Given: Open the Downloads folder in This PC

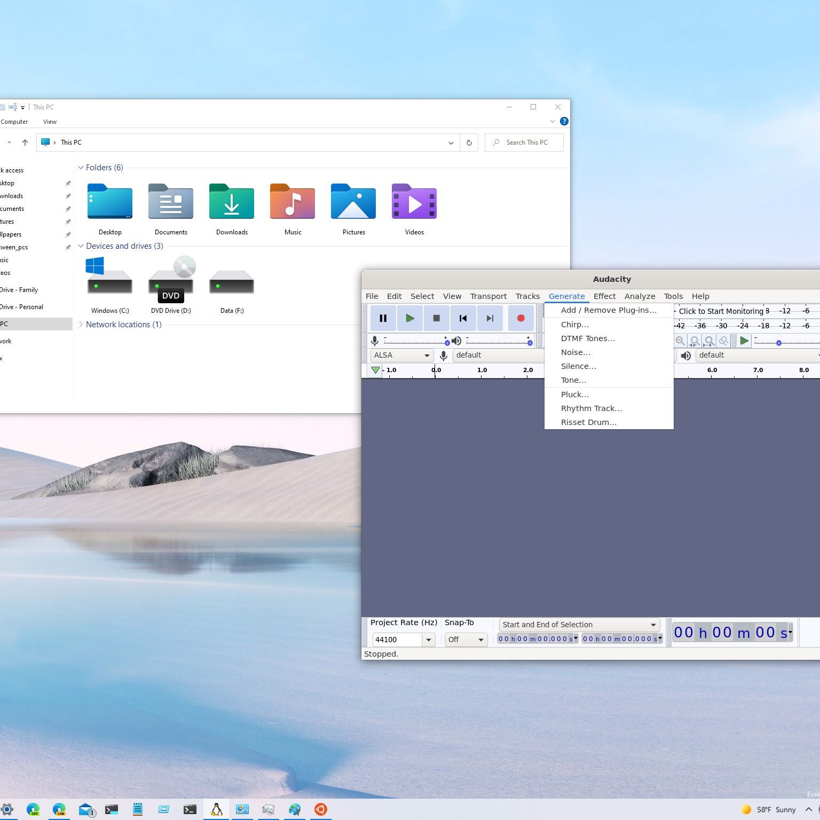Looking at the screenshot, I should pos(232,209).
